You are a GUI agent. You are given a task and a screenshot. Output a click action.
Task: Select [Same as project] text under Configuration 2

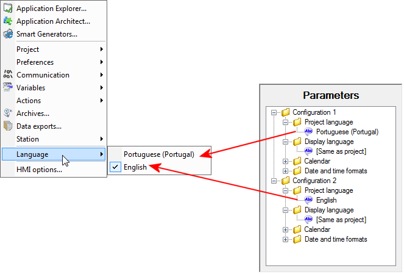(341, 220)
